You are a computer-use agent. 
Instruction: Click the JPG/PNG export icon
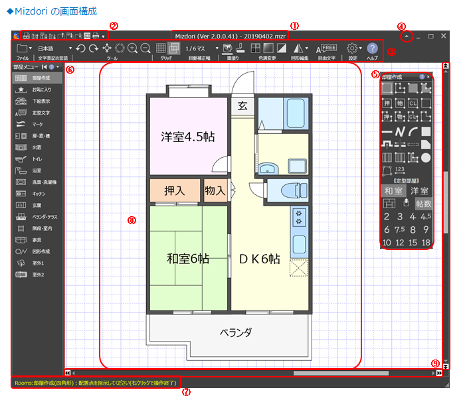click(x=87, y=36)
